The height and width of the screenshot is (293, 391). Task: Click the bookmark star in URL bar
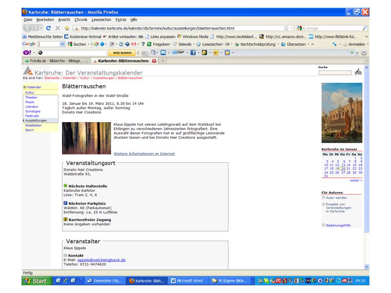pos(286,28)
